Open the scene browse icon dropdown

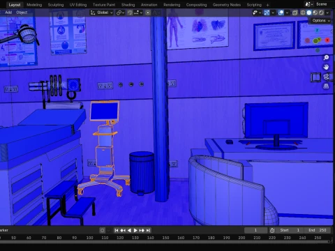(x=309, y=4)
